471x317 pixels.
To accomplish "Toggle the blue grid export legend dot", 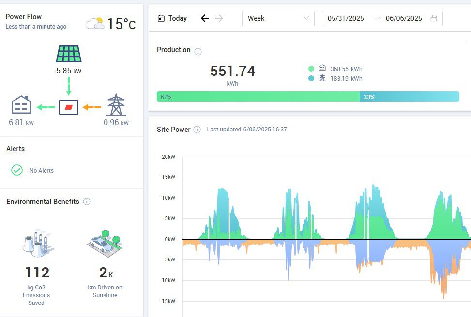I will pos(311,78).
